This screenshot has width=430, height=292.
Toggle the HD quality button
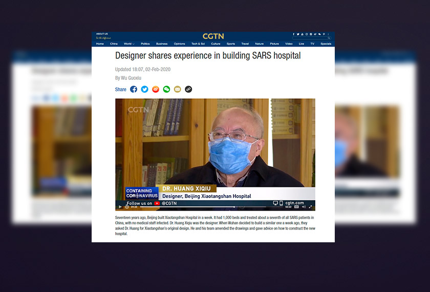pyautogui.click(x=296, y=206)
